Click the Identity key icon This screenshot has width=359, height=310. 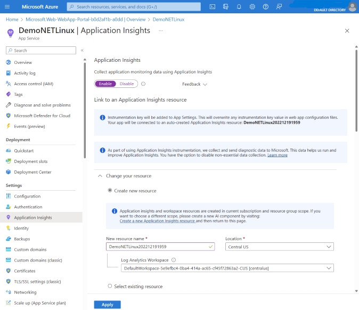coord(9,228)
